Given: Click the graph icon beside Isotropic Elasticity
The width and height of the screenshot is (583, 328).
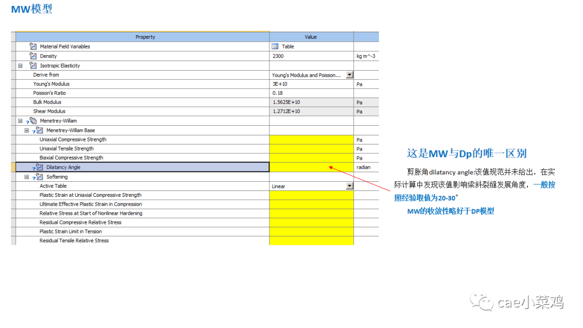Looking at the screenshot, I should [33, 65].
